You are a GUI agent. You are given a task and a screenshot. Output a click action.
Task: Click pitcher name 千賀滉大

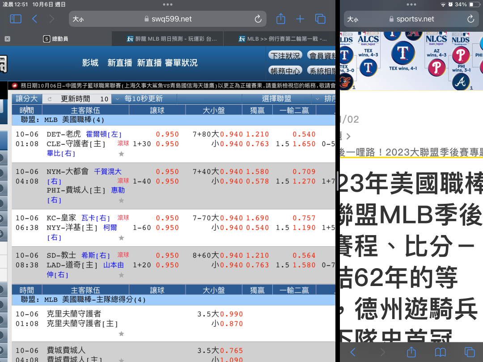[x=107, y=172]
